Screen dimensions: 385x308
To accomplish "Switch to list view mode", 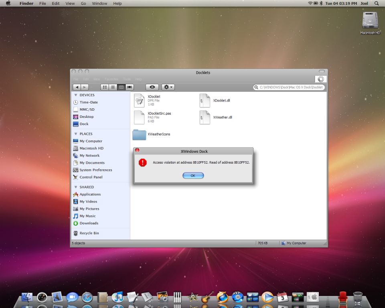I will point(113,87).
